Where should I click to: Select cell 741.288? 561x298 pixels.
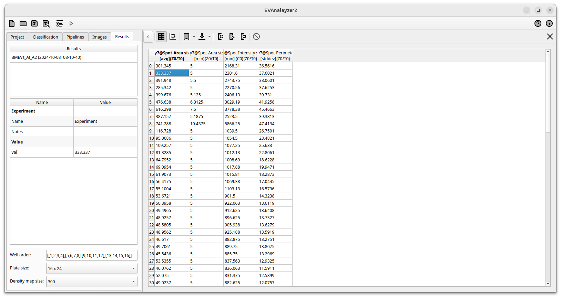coord(172,124)
